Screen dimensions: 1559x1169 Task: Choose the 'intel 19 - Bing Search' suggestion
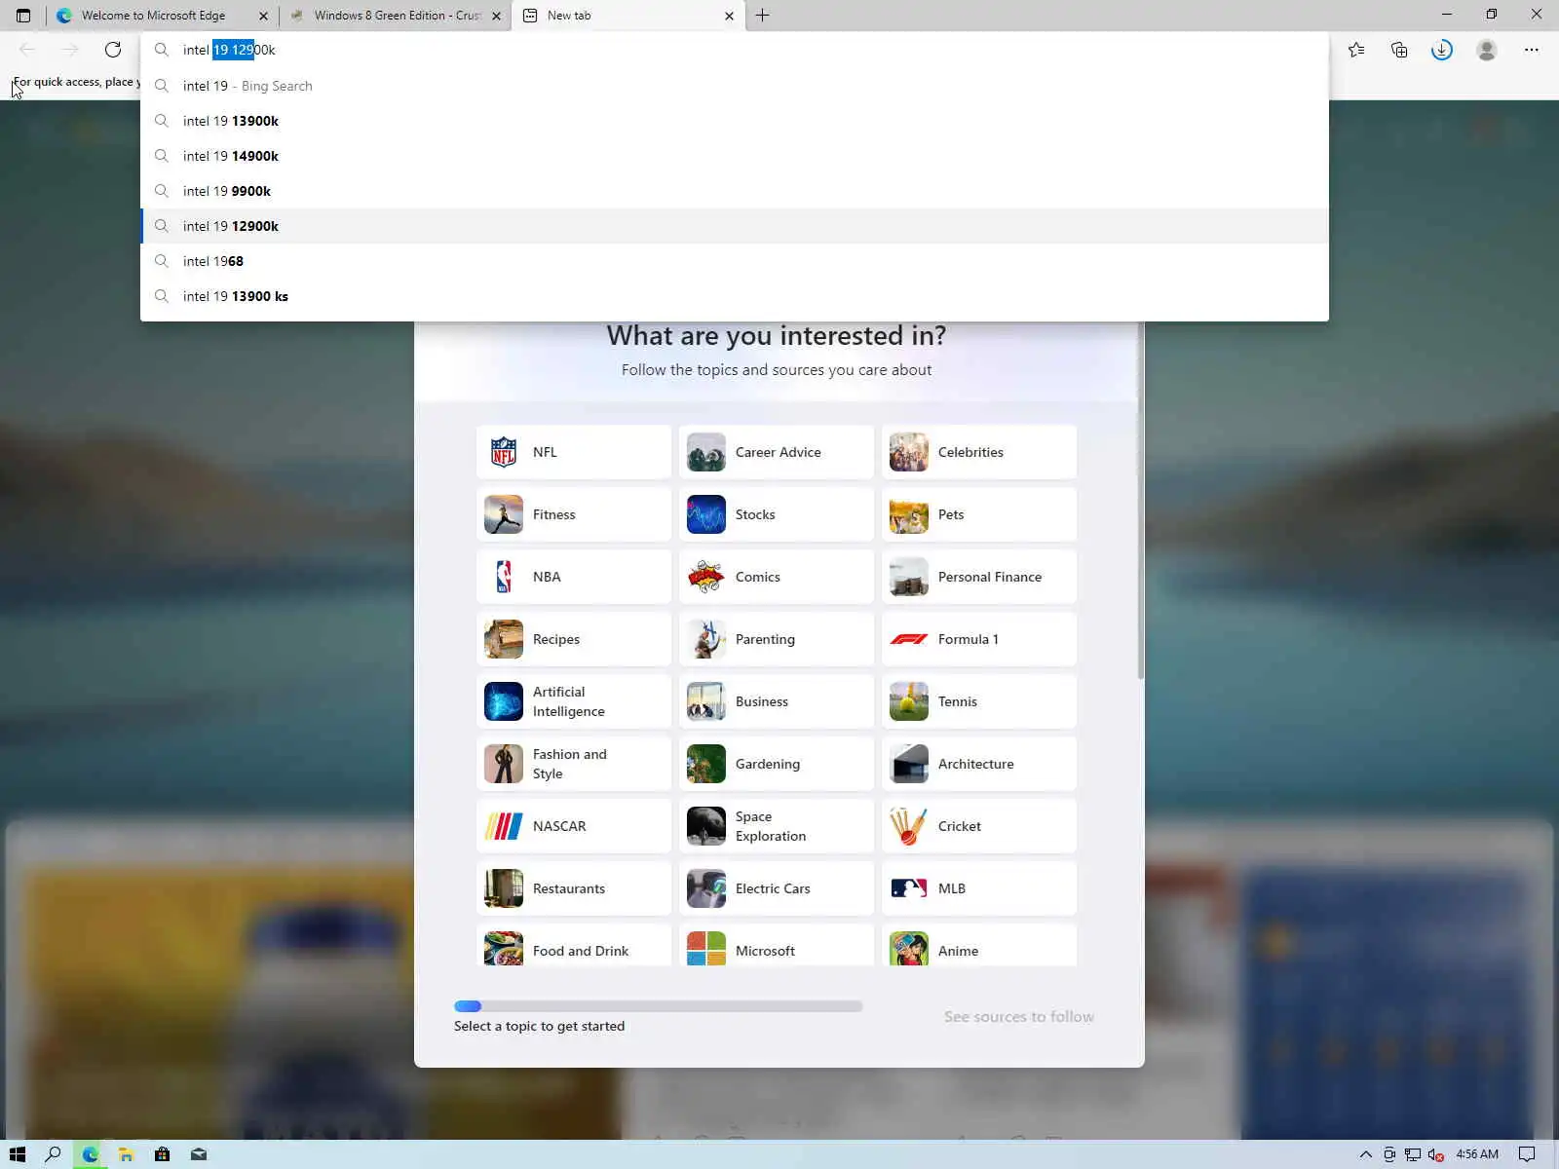735,86
